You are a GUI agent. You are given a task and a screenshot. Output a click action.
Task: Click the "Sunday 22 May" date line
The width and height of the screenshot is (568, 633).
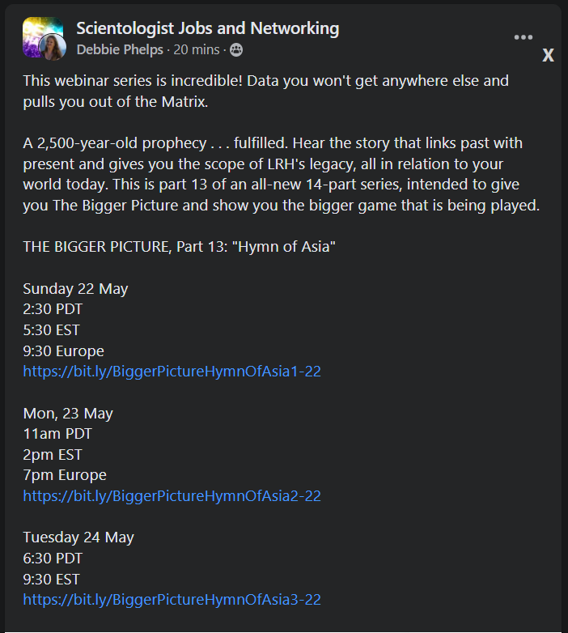click(x=75, y=288)
